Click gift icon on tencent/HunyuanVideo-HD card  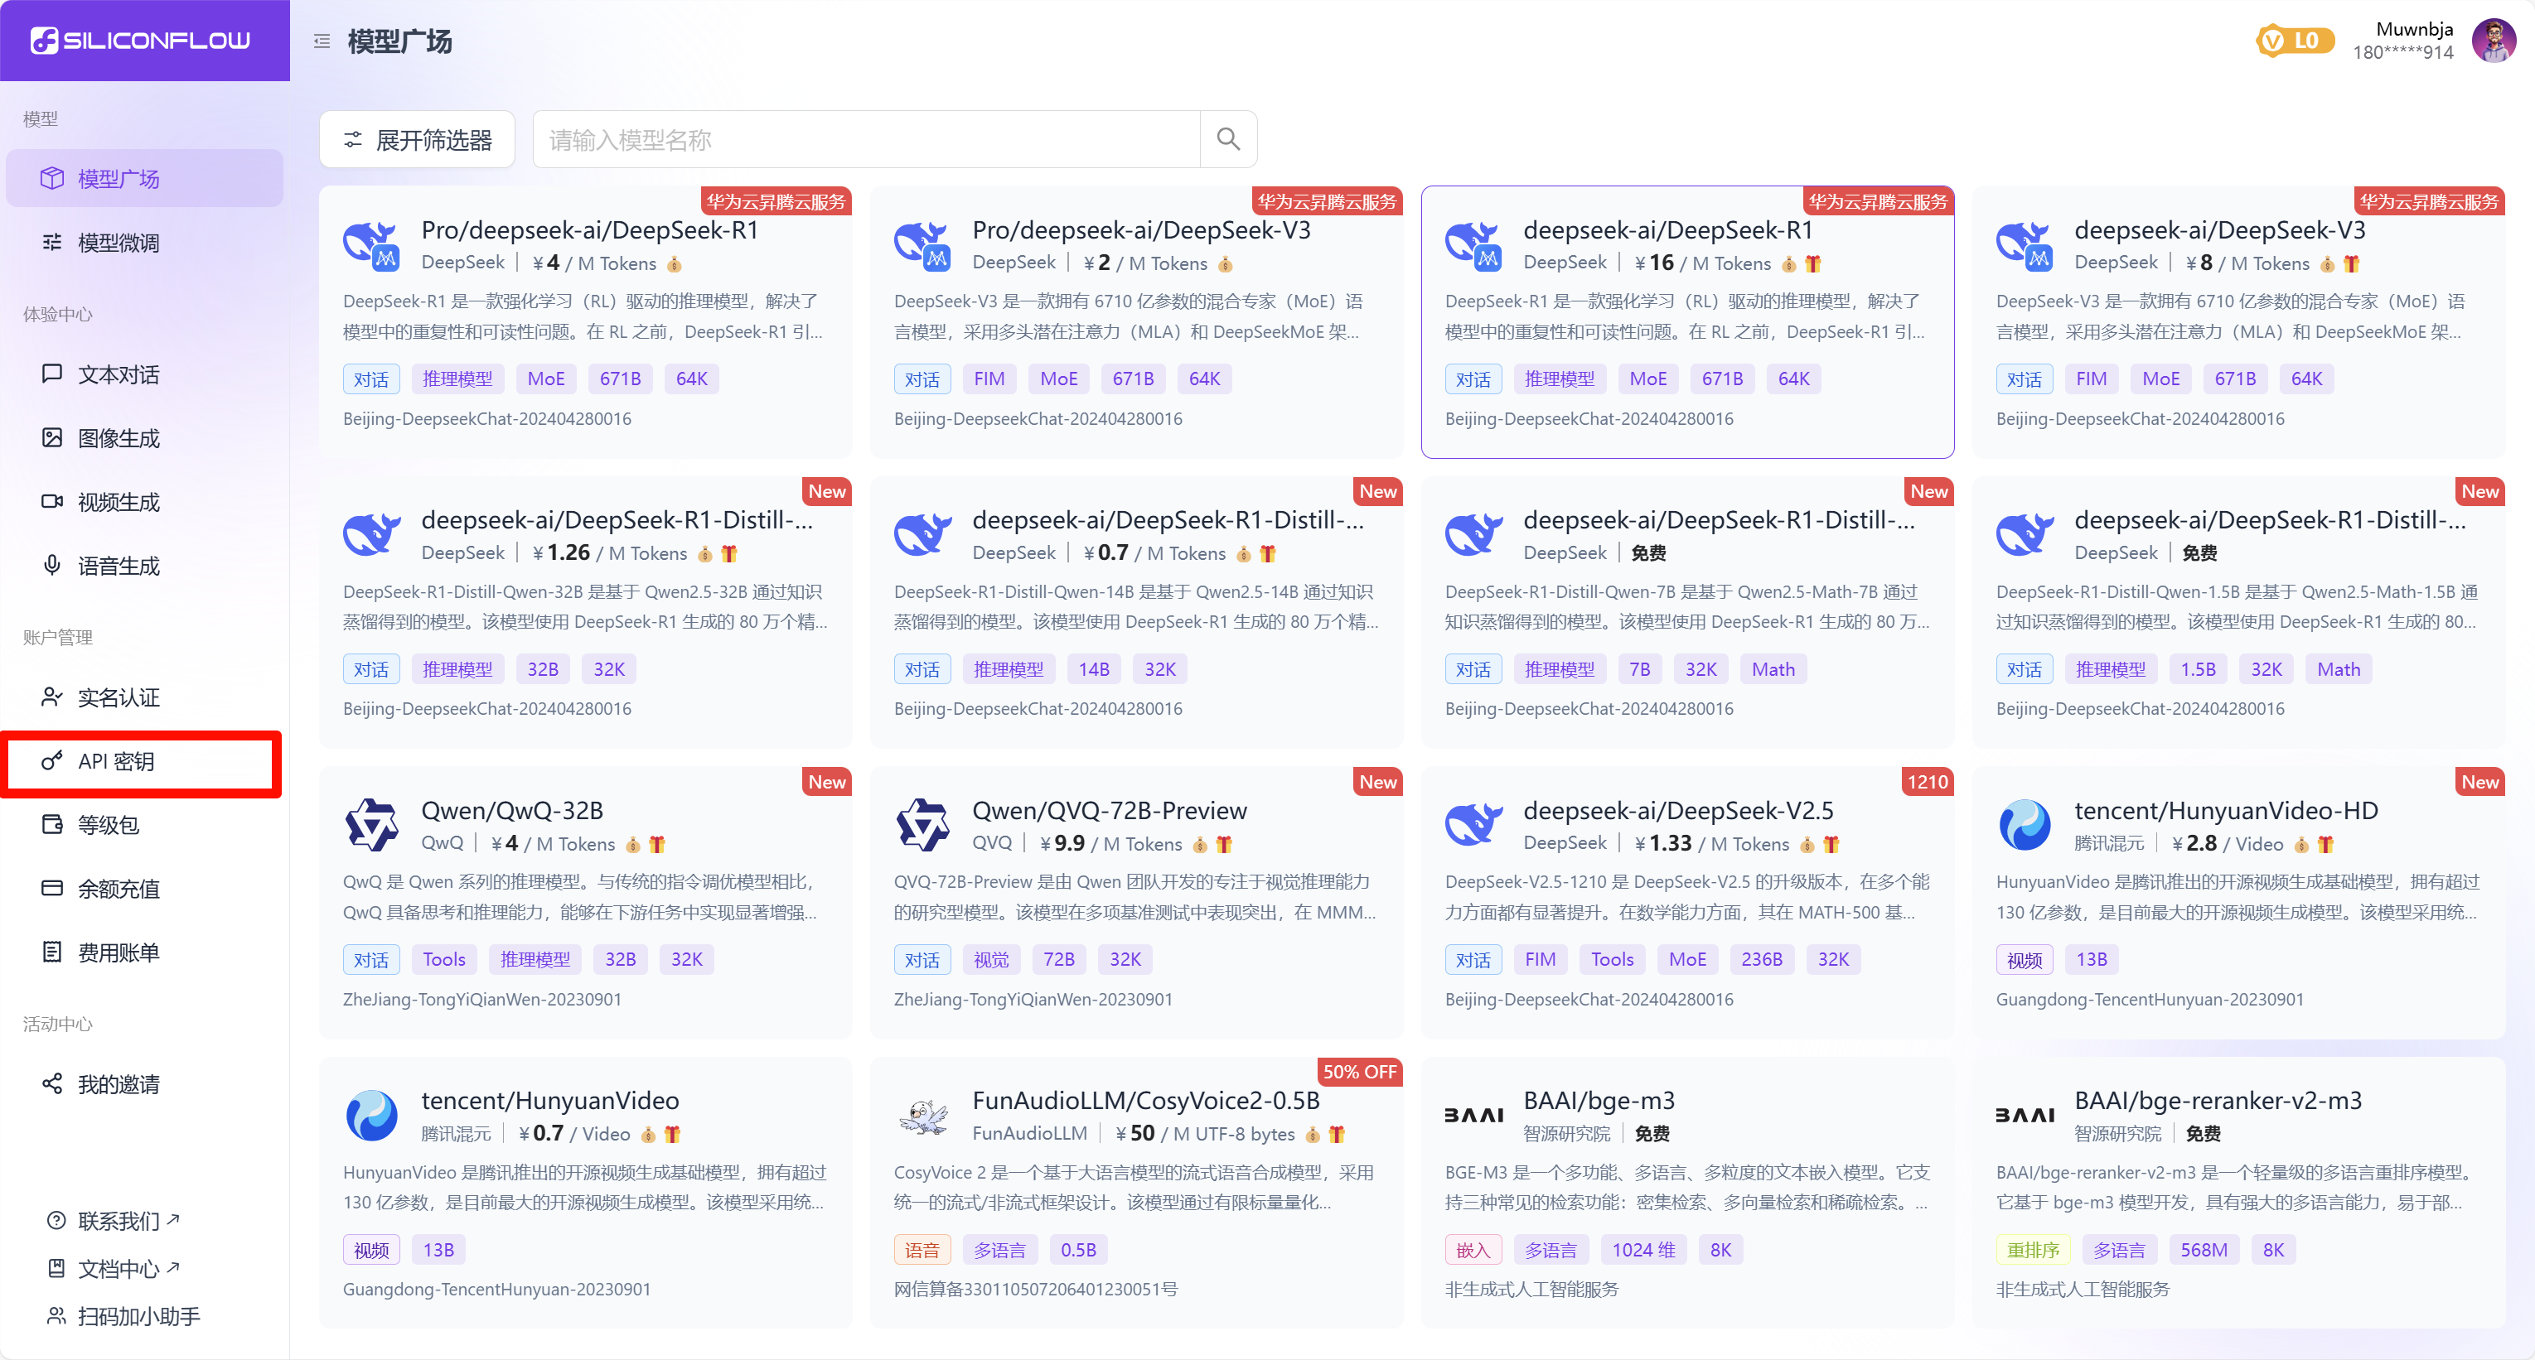click(x=2325, y=844)
